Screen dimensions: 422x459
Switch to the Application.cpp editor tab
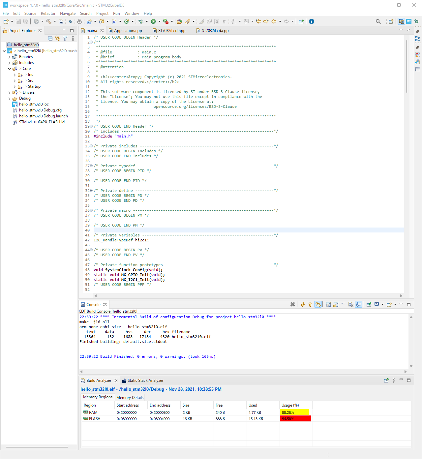tap(128, 31)
